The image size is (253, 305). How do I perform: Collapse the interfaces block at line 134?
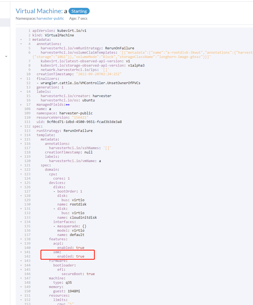coord(21,222)
